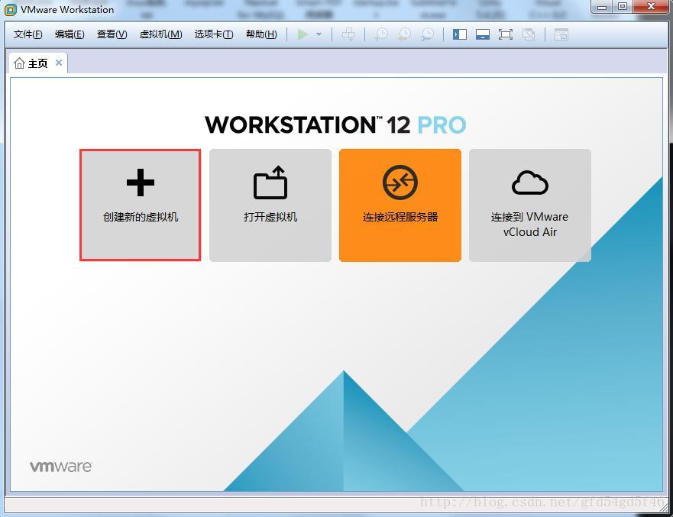Click the orange 连接远程服务器 tile

(x=400, y=205)
